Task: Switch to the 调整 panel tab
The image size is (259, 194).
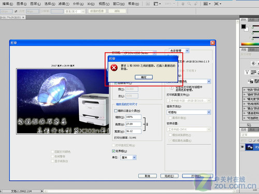Action: click(243, 50)
